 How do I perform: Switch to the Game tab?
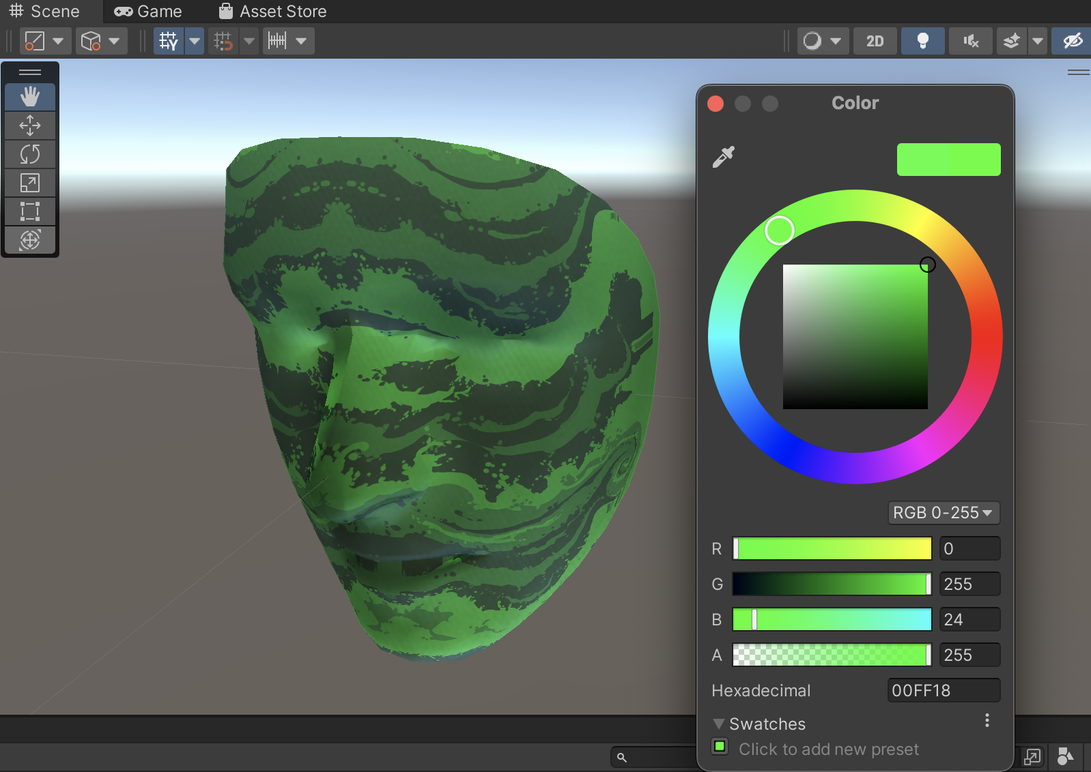click(149, 12)
